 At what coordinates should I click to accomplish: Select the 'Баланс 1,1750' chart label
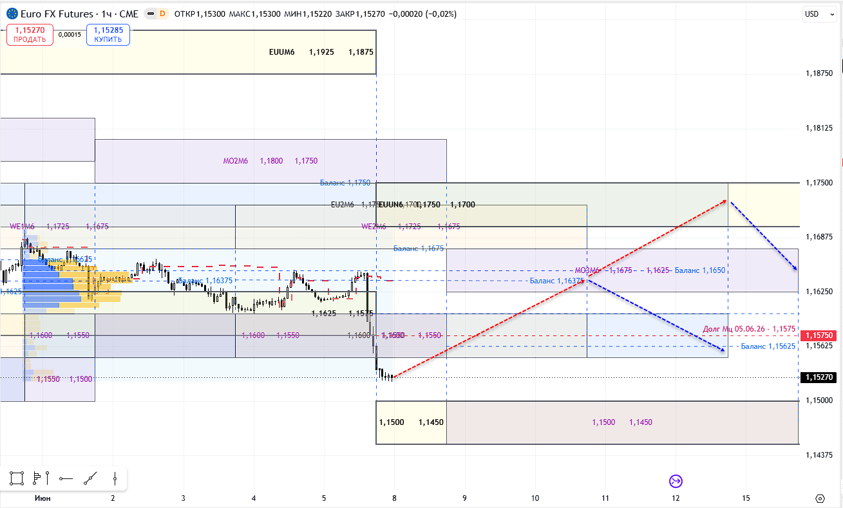pyautogui.click(x=345, y=183)
